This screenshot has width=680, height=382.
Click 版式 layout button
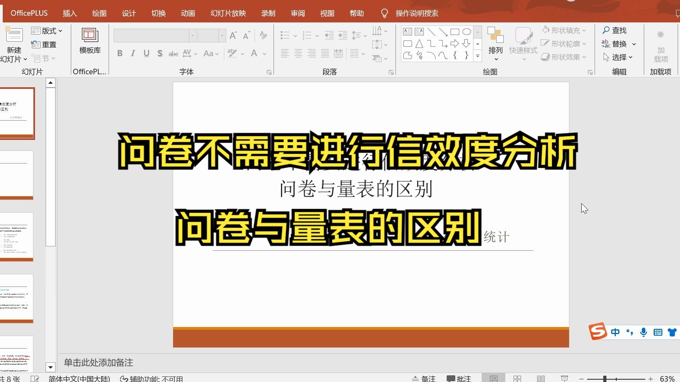[47, 31]
